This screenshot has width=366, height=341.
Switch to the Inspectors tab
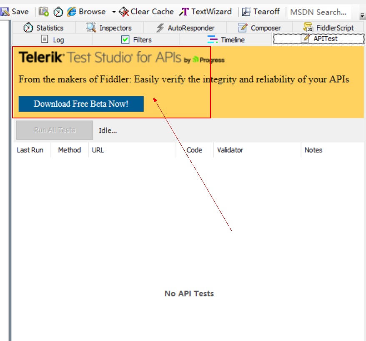pos(109,28)
